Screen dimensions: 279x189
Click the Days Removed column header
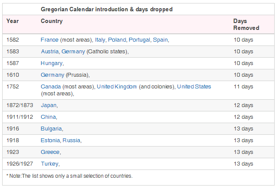246,24
